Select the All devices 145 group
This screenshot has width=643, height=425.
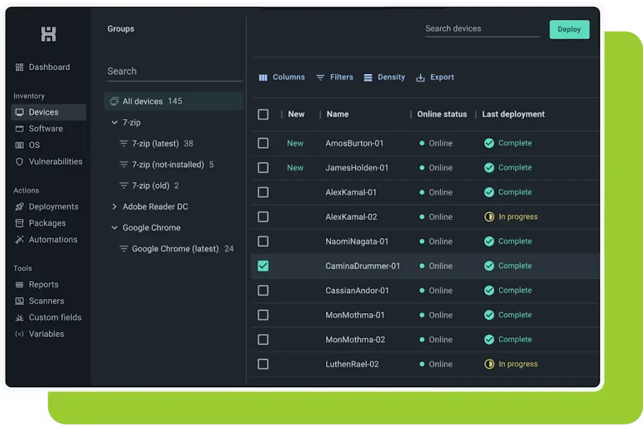point(174,101)
